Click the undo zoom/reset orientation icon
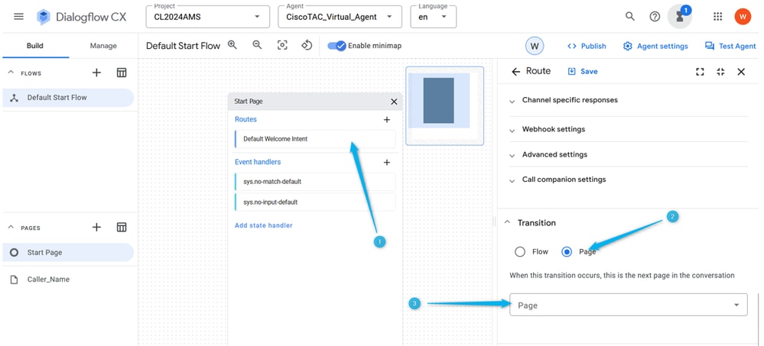The height and width of the screenshot is (346, 764). point(307,45)
